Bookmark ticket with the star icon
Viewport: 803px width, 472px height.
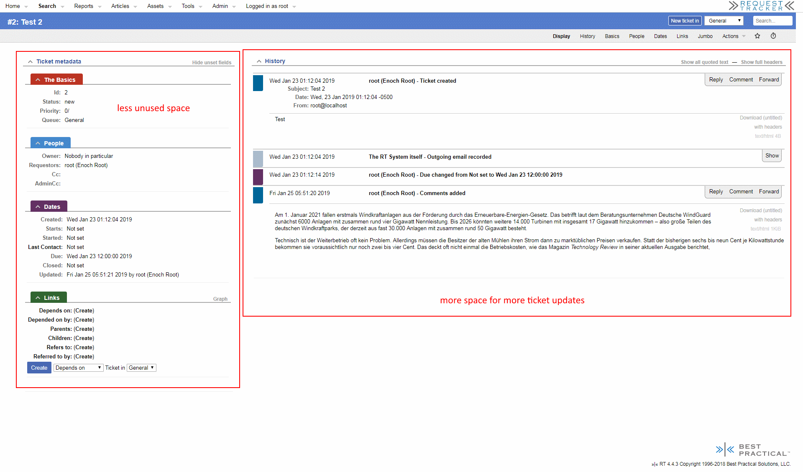[x=757, y=36]
